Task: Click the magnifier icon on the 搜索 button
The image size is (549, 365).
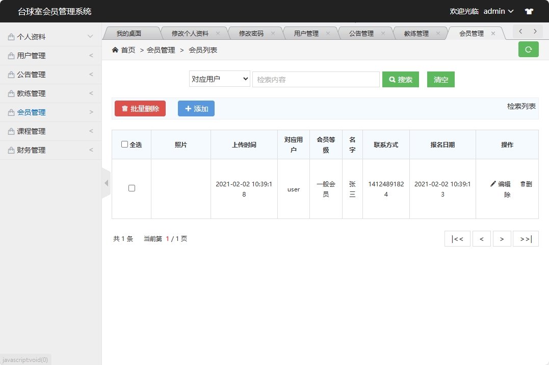Action: coord(393,79)
